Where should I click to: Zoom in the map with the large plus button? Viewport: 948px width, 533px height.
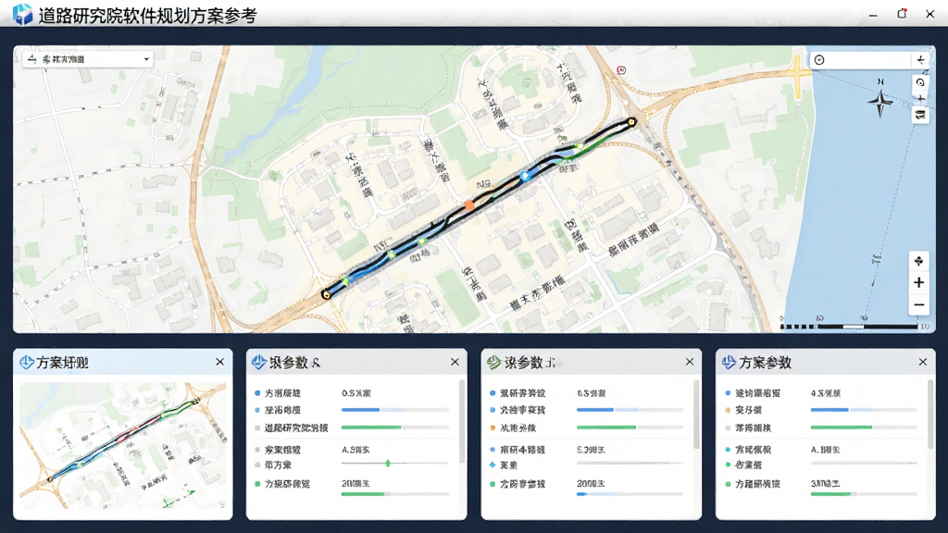click(919, 282)
